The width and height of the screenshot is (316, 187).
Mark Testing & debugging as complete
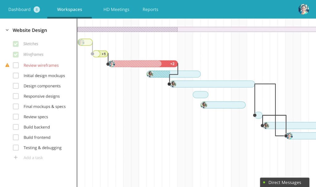pos(16,148)
